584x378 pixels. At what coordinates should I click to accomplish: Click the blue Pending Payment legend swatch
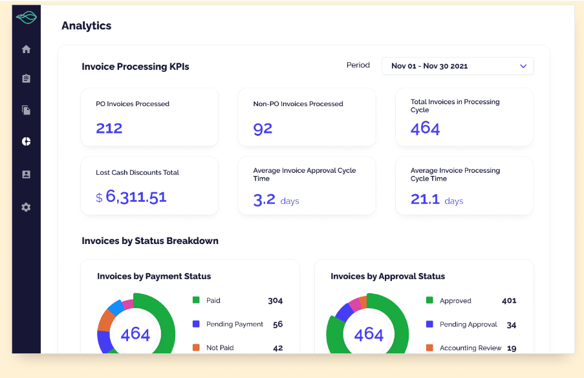(196, 324)
